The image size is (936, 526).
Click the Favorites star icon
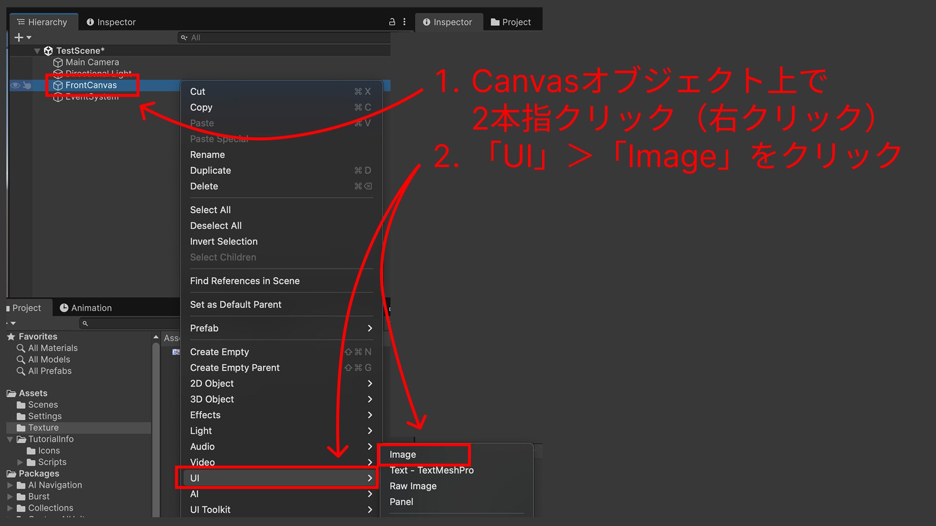[11, 337]
